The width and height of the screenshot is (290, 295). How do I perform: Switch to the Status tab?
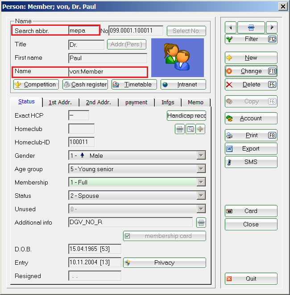(27, 102)
